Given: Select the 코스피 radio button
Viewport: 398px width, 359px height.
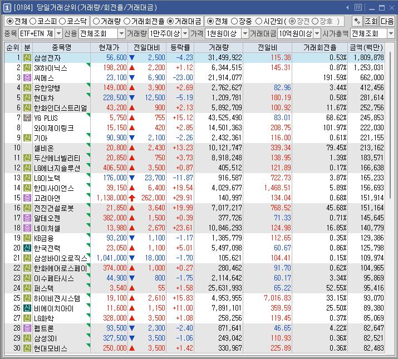Looking at the screenshot, I should coord(33,21).
